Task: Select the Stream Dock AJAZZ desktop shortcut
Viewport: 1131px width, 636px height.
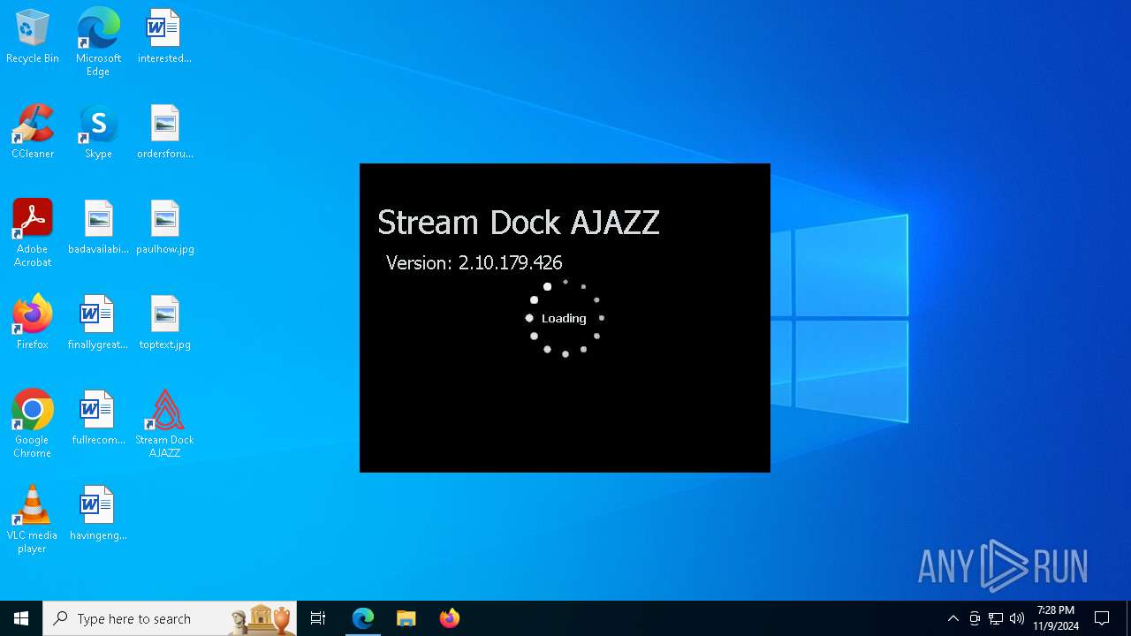Action: coord(164,424)
